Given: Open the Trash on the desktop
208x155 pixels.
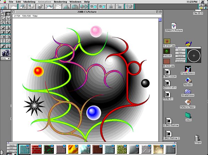Looking at the screenshot, I should point(198,139).
